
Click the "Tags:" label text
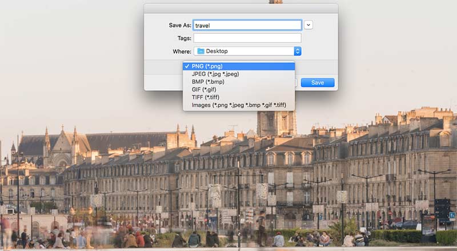(183, 38)
